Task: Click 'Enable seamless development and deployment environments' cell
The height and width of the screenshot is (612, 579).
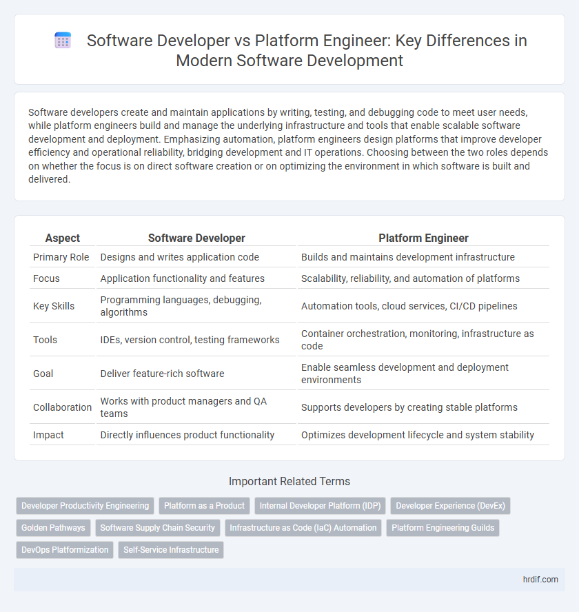Action: coord(424,374)
